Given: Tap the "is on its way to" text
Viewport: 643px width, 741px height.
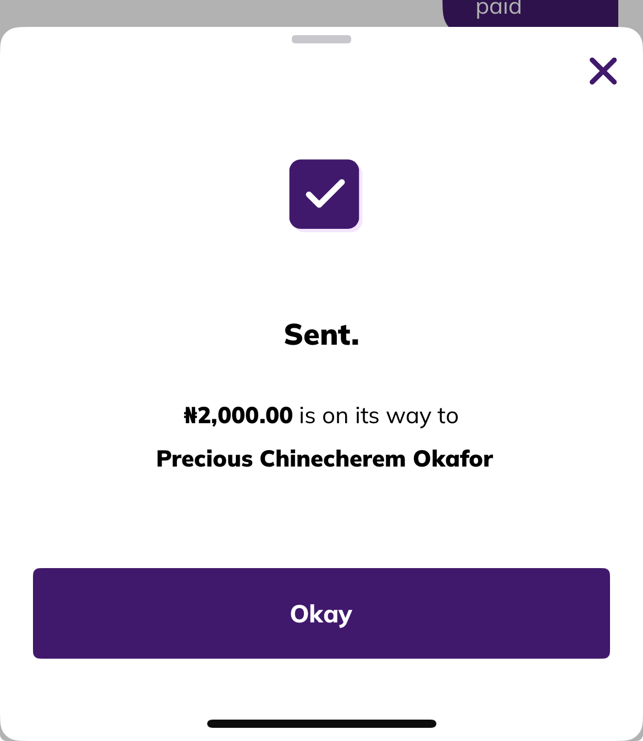Looking at the screenshot, I should click(x=379, y=416).
